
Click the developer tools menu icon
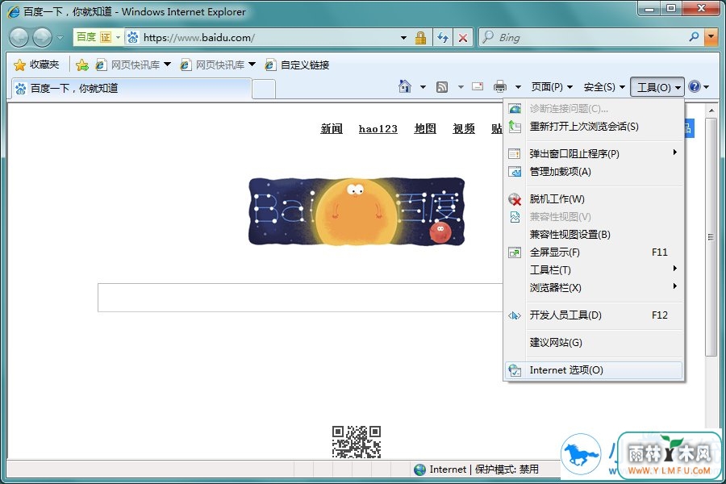point(515,315)
